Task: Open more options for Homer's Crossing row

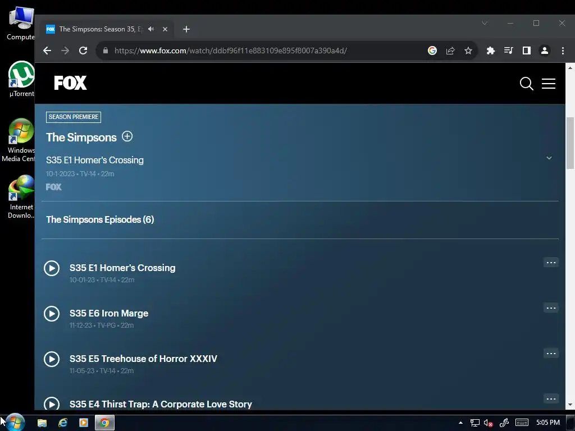Action: coord(551,263)
